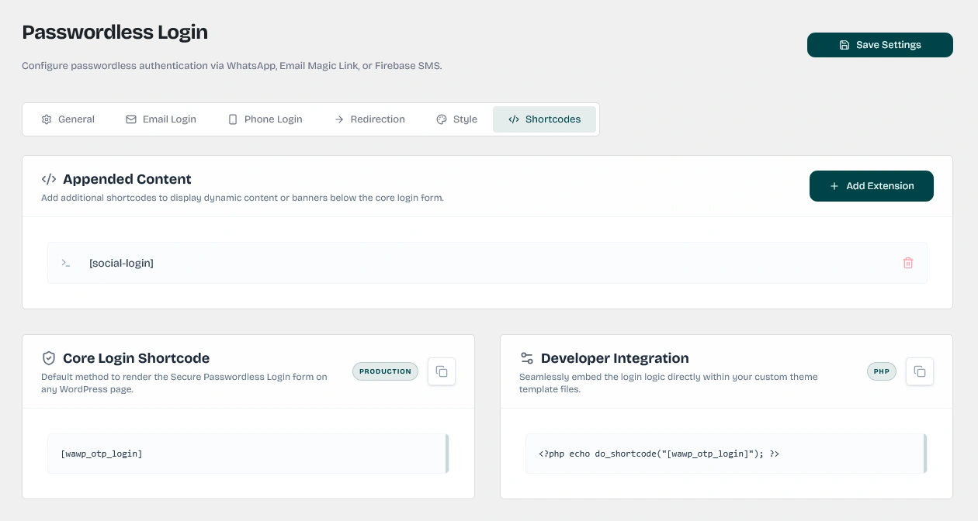The height and width of the screenshot is (521, 978).
Task: Click the terminal prompt icon beside [social-login]
Action: [x=66, y=263]
